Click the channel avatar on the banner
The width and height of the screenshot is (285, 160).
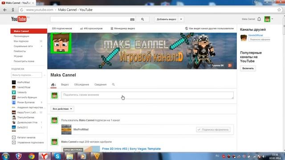[x=61, y=43]
